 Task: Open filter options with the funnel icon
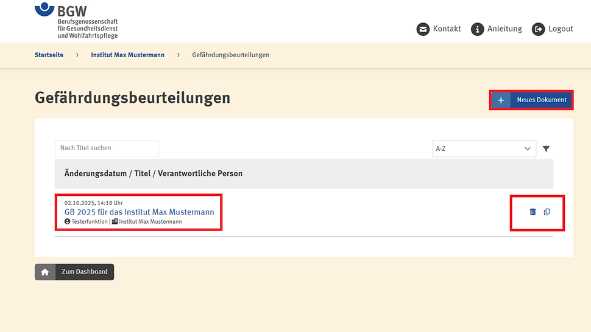pyautogui.click(x=546, y=148)
